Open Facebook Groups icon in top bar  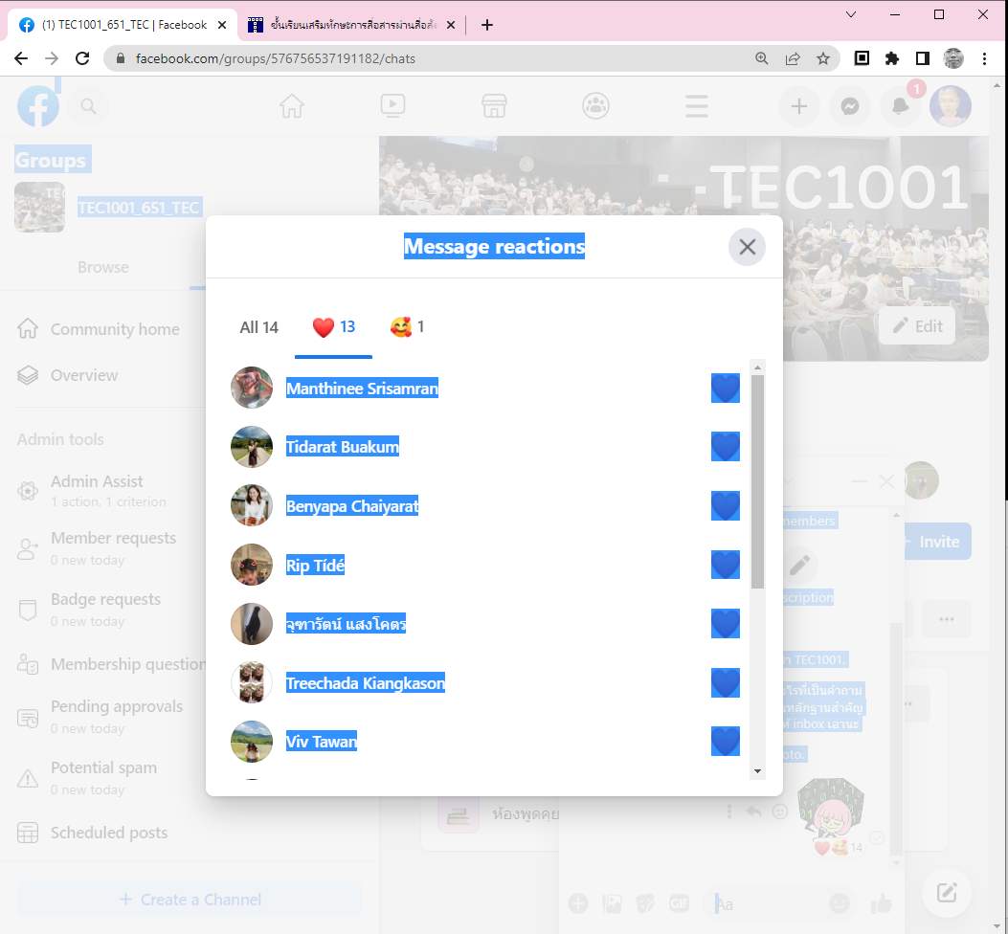tap(596, 106)
